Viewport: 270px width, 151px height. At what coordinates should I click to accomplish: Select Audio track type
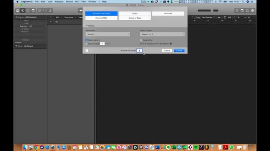(135, 13)
